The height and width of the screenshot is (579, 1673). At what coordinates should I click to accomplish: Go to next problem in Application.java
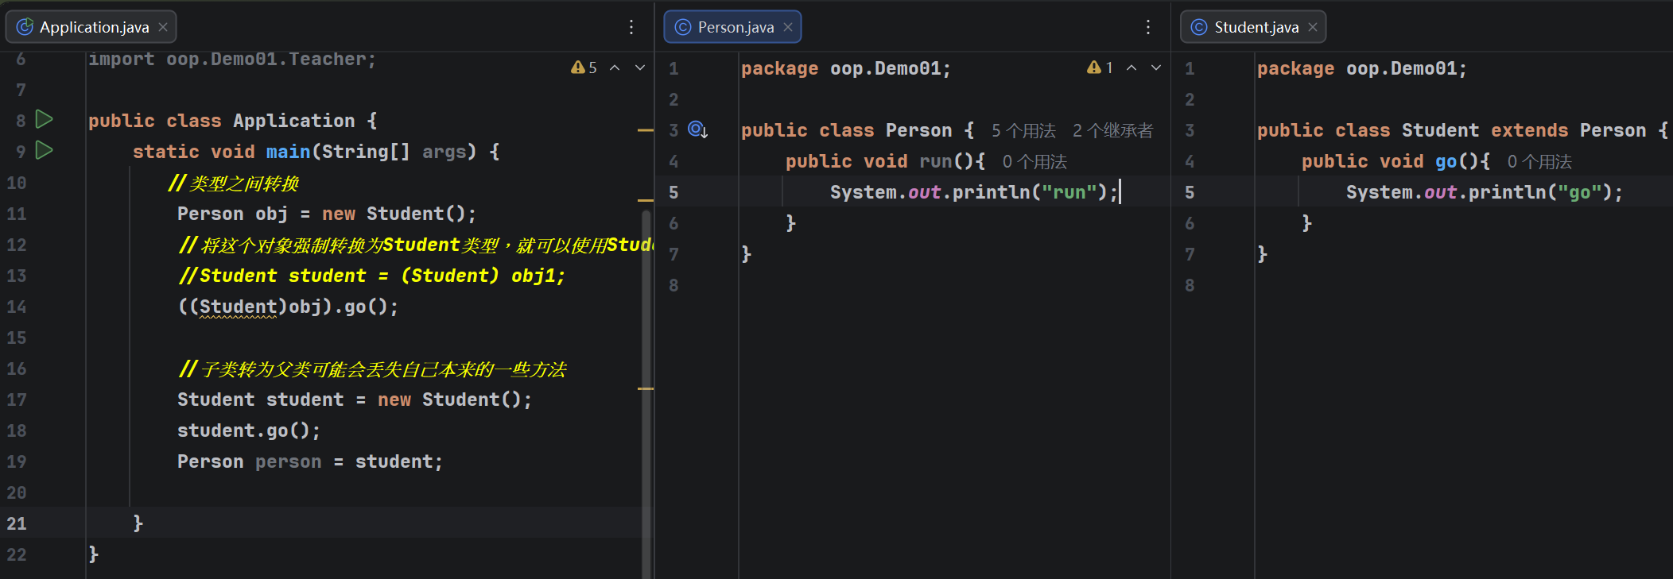(x=640, y=68)
